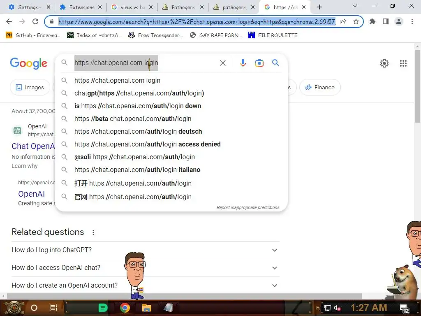Open the Google apps grid

[403, 63]
